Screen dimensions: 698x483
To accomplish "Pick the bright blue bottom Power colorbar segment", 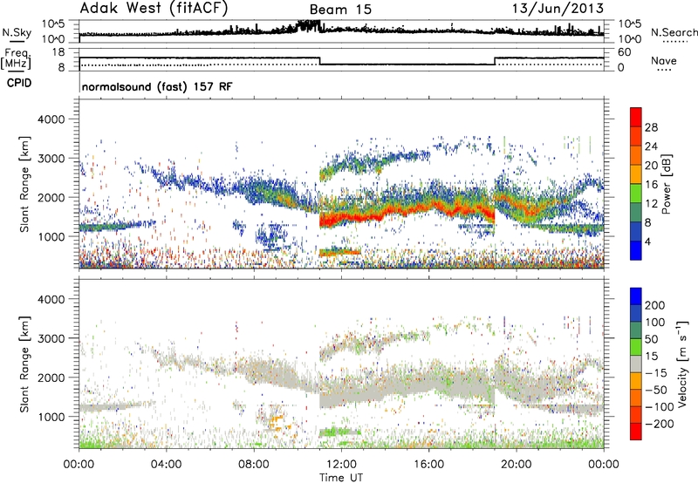I will click(x=636, y=250).
